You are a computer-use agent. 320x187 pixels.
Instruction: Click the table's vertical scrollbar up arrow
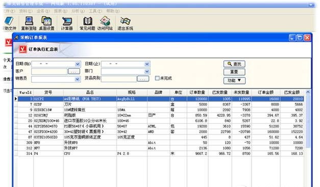(x=308, y=92)
